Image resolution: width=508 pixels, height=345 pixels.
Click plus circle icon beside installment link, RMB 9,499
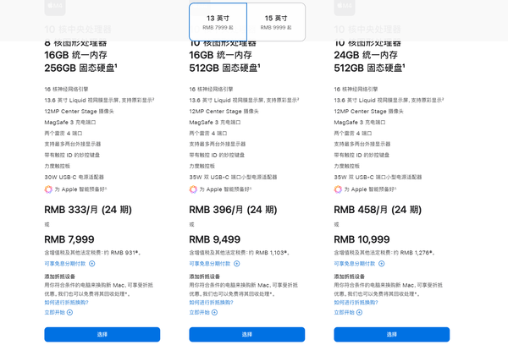(x=237, y=264)
